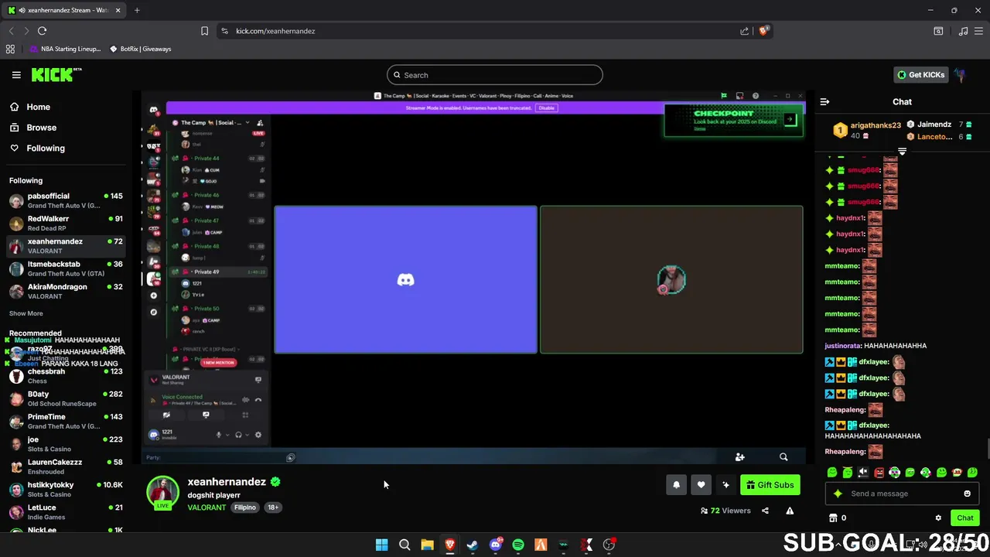The height and width of the screenshot is (557, 990).
Task: Select the xeanhernandez Stream browser tab
Action: [63, 10]
